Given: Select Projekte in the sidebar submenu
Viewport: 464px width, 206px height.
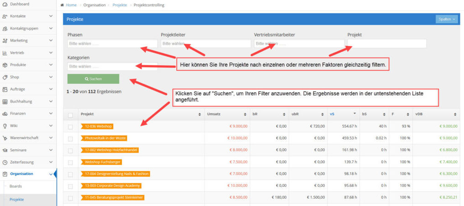Looking at the screenshot, I should pos(16,200).
